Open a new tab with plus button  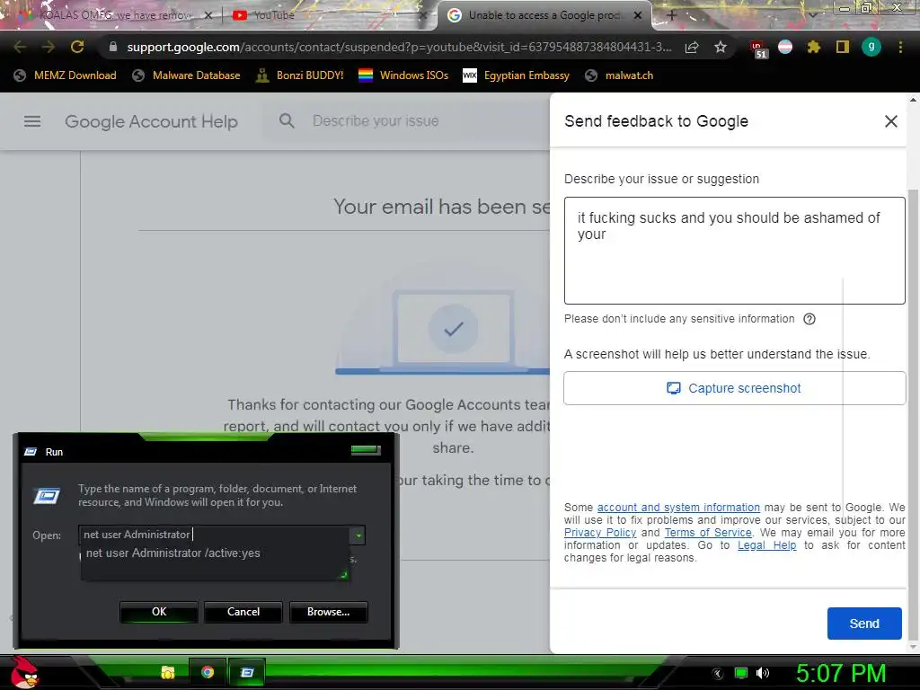[671, 15]
